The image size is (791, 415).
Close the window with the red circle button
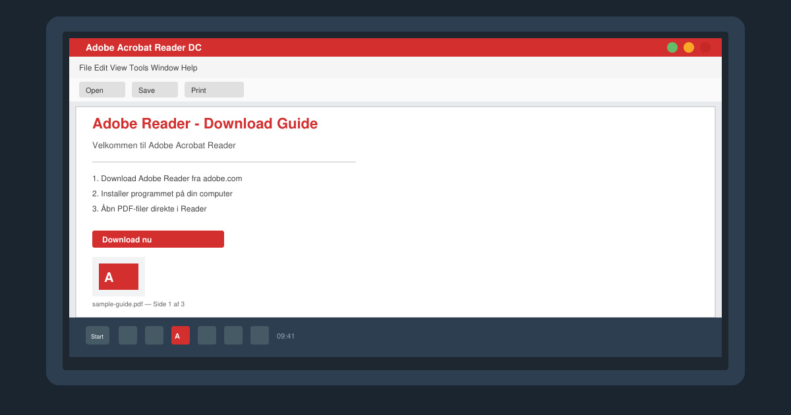[705, 47]
